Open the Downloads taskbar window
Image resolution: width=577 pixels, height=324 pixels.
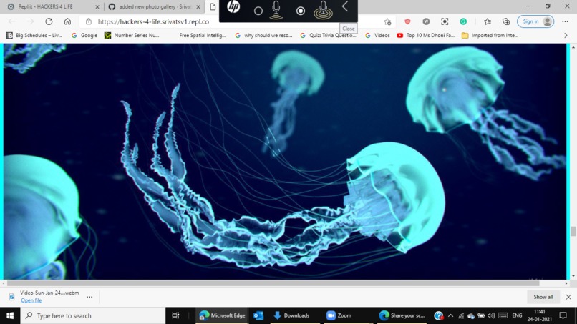pyautogui.click(x=292, y=315)
